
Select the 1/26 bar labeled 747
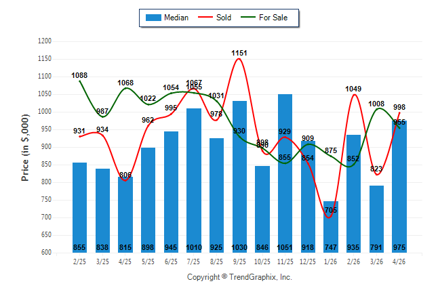(331, 227)
